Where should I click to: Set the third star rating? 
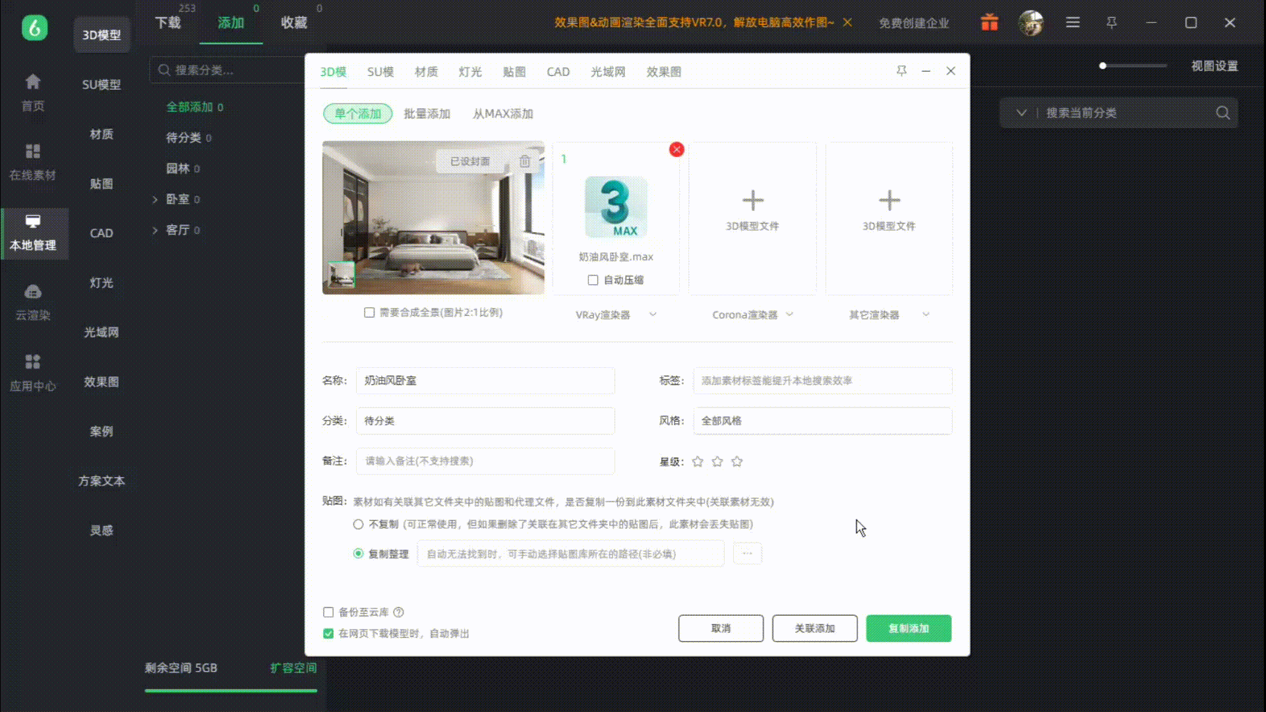(x=737, y=461)
